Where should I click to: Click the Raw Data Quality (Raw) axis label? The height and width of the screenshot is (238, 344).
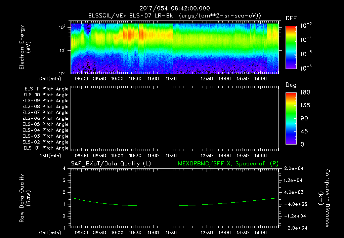(x=25, y=198)
